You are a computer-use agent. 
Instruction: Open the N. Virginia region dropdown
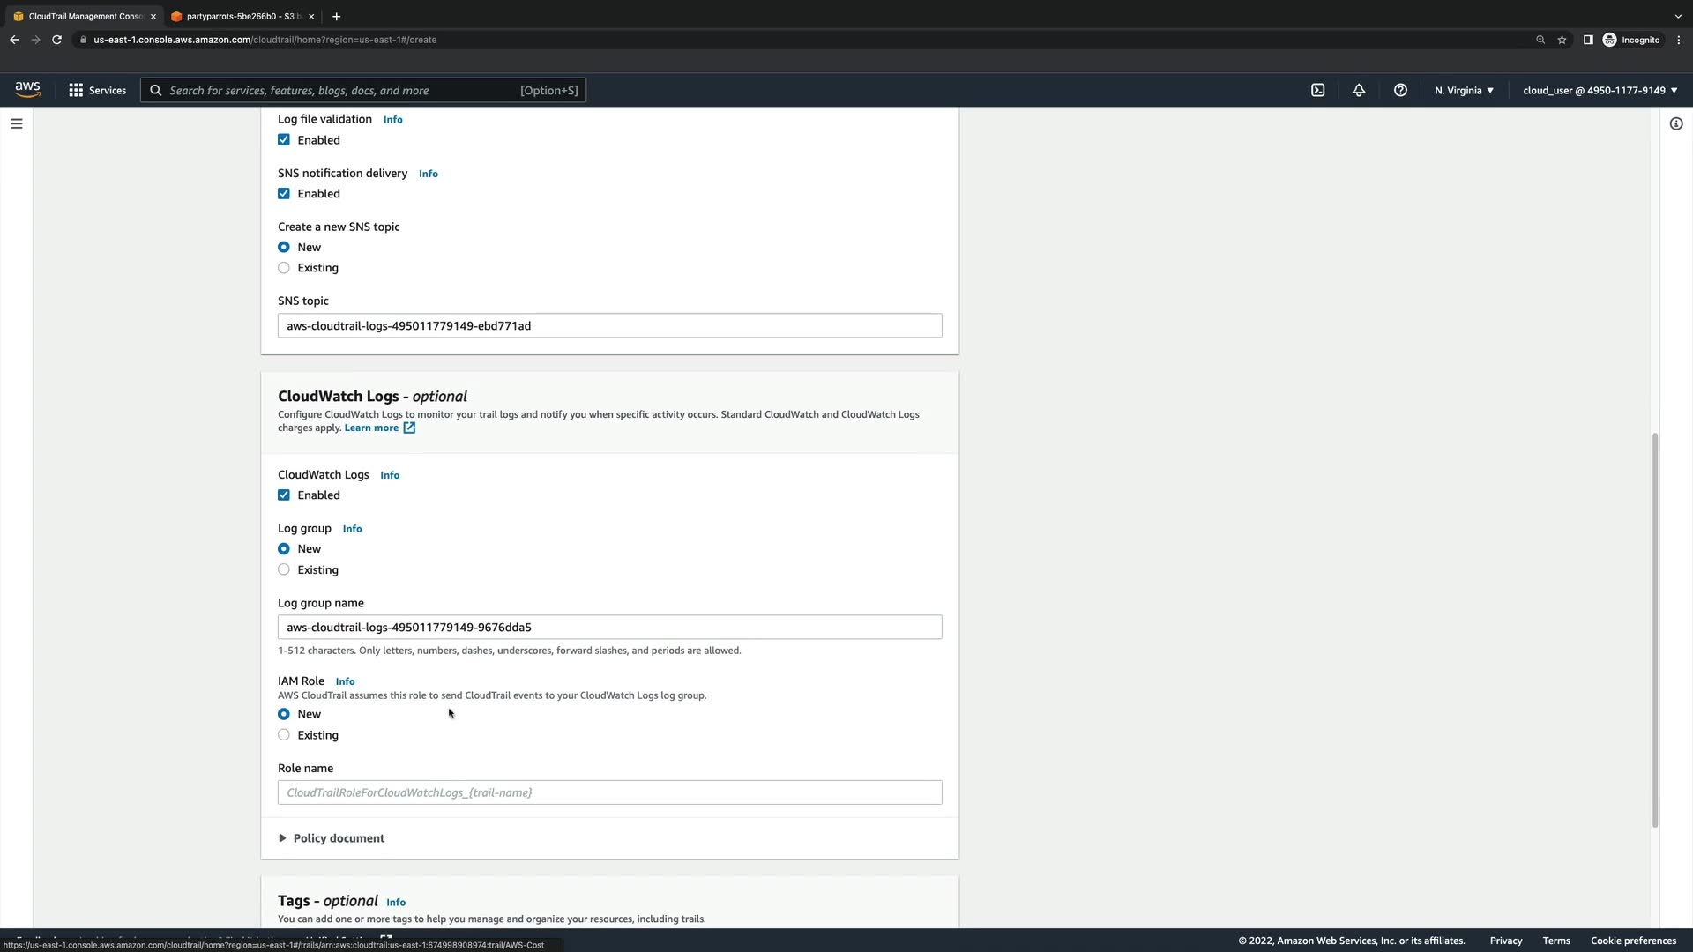click(x=1464, y=90)
